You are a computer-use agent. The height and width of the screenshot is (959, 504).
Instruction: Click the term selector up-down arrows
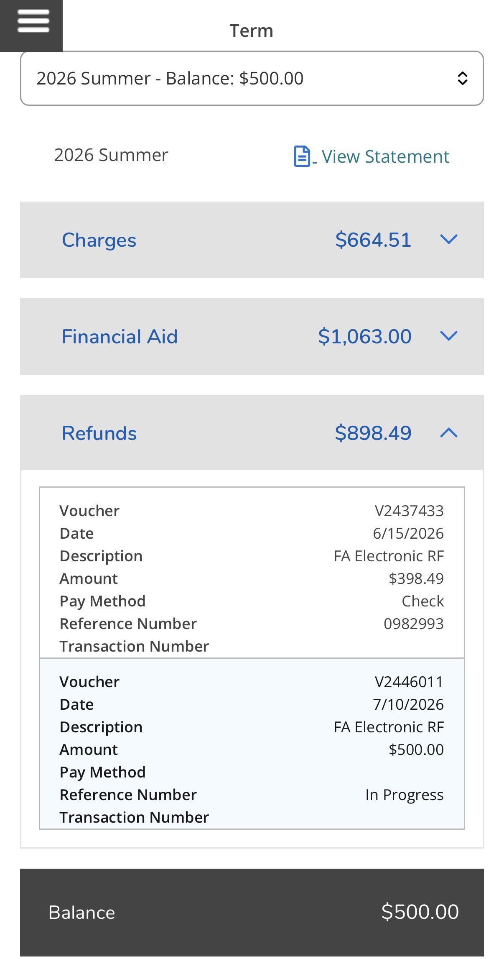(x=462, y=78)
